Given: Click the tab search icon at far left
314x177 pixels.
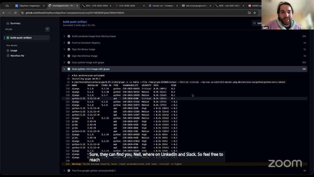Looking at the screenshot, I should point(7,6).
